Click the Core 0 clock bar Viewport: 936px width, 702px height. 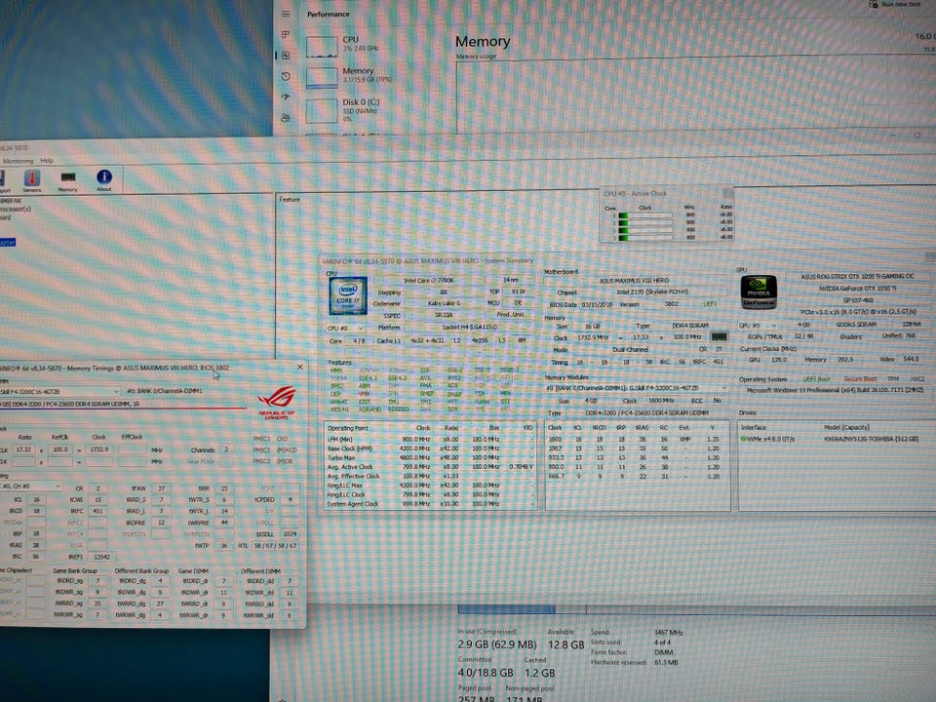(645, 214)
